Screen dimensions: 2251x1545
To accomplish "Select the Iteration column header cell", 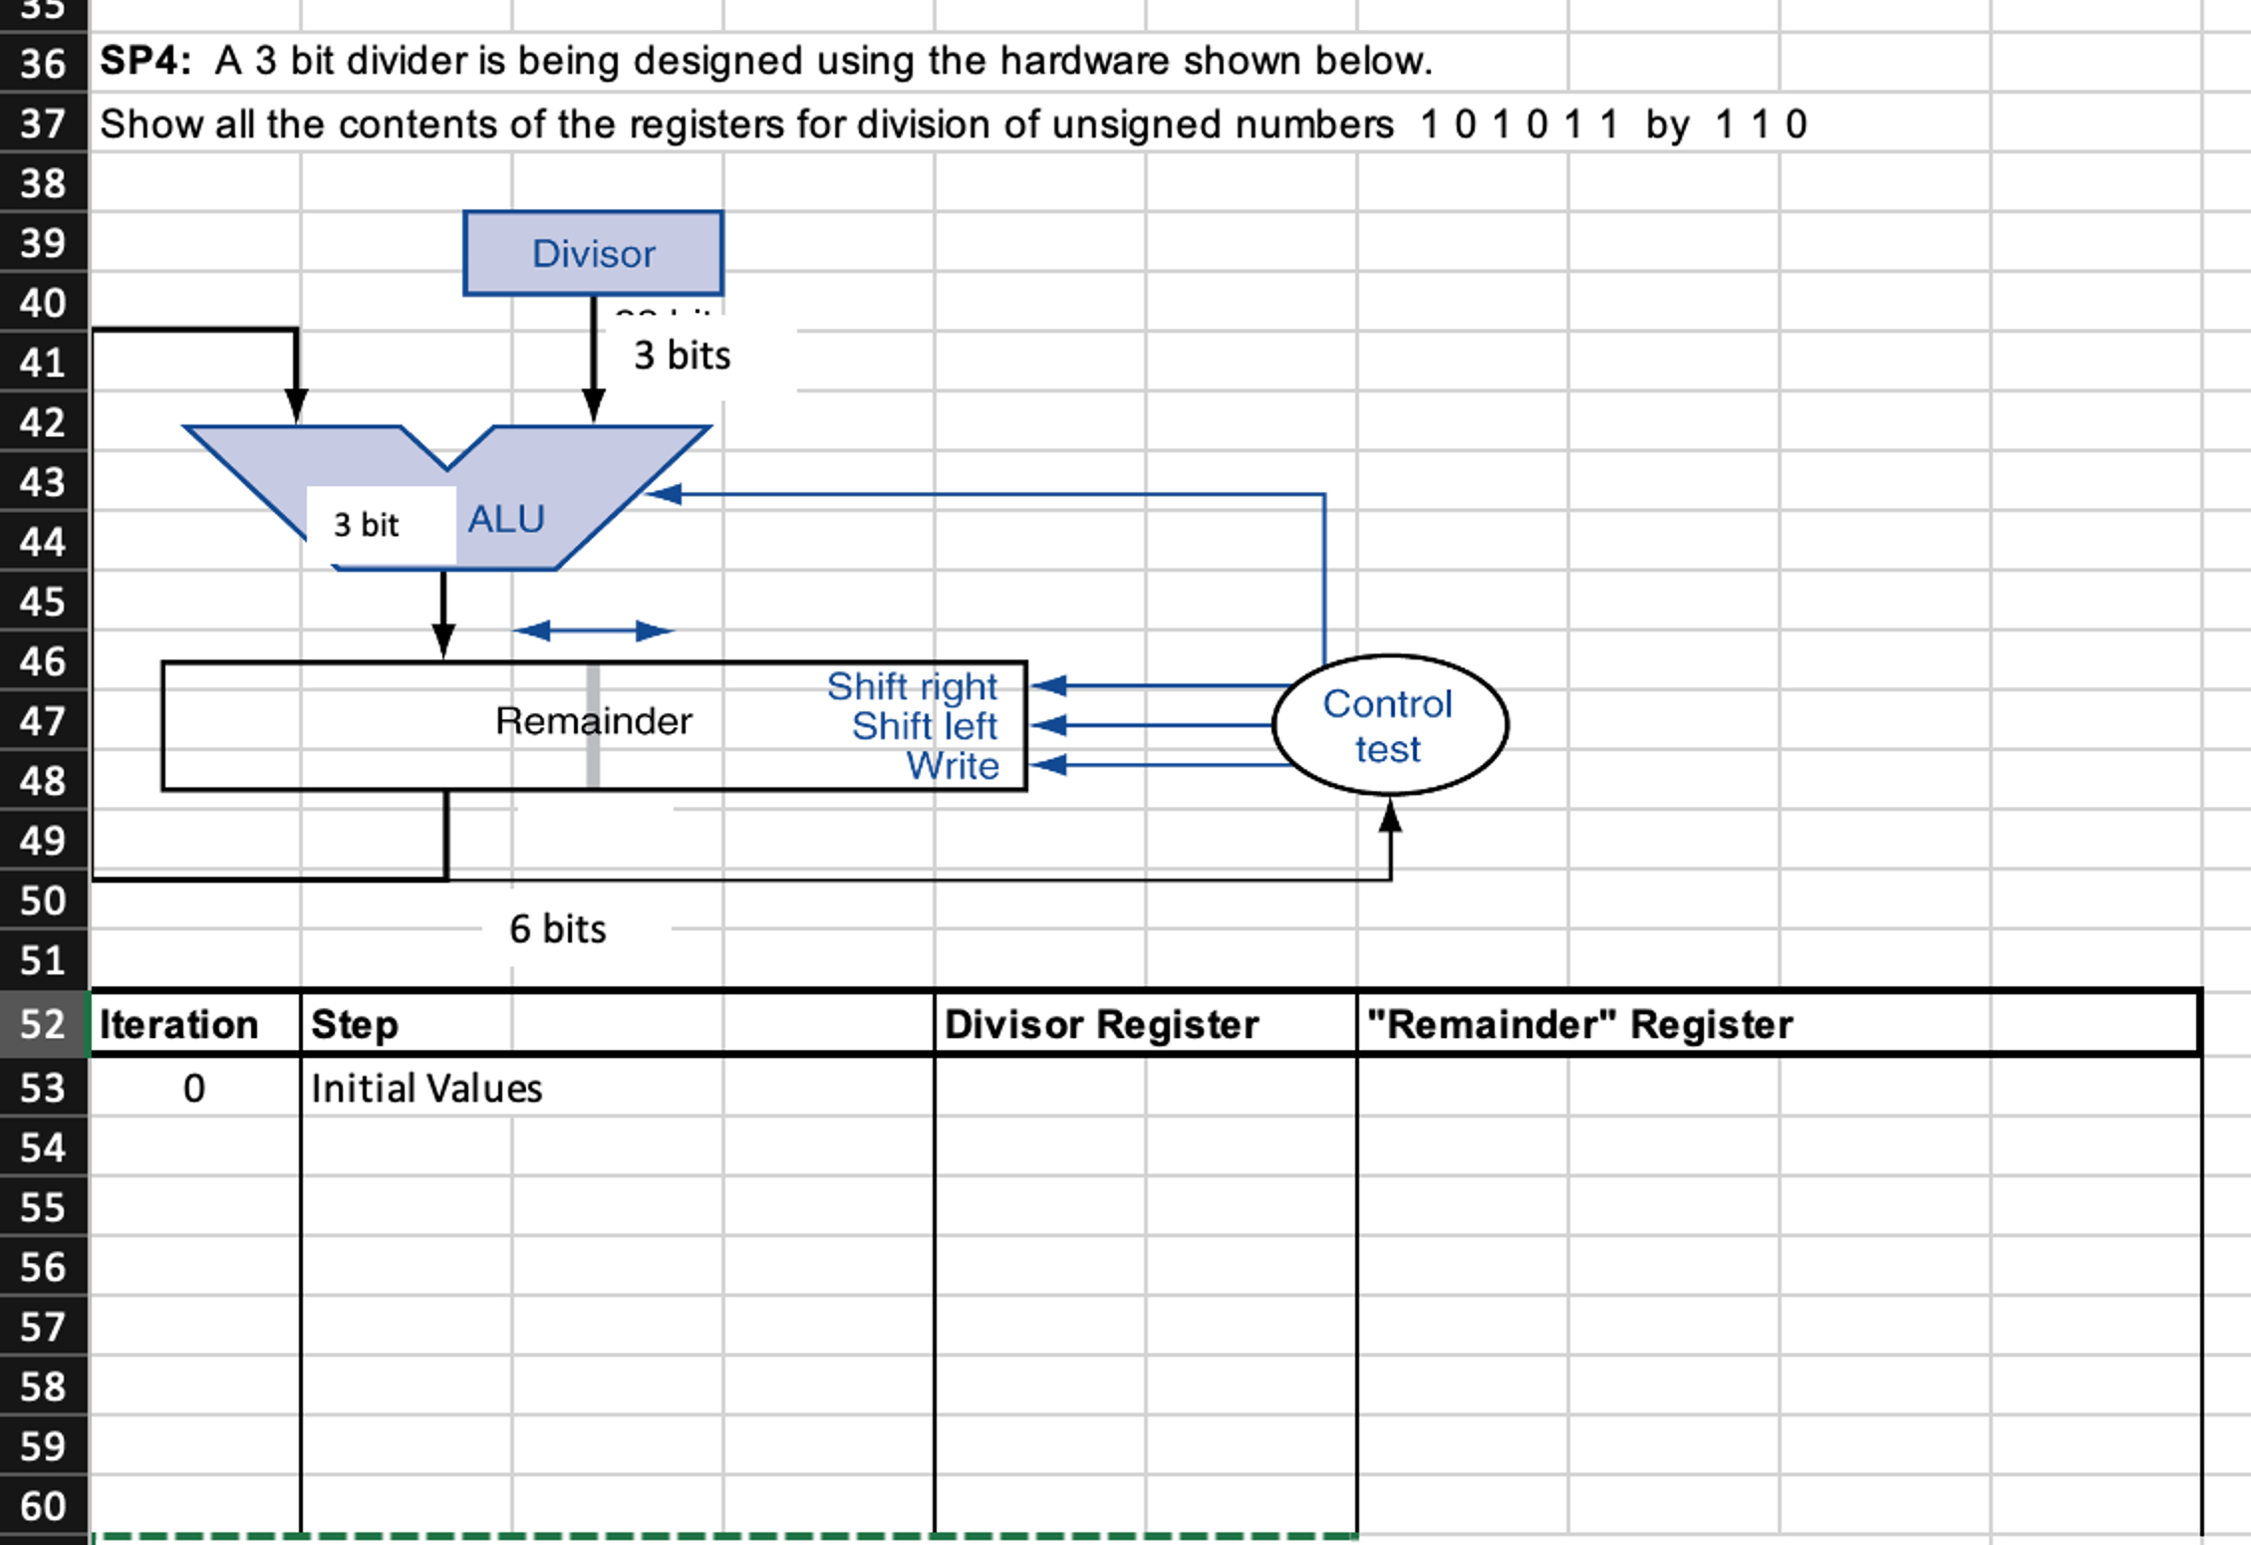I will pos(184,1024).
